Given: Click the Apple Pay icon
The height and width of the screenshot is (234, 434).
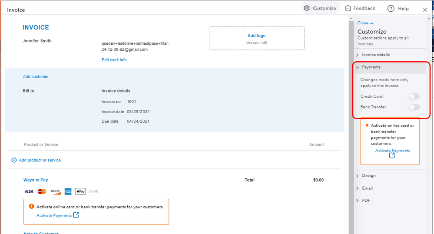Looking at the screenshot, I should 81,191.
